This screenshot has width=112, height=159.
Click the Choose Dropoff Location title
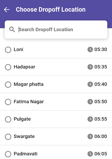pos(51,10)
